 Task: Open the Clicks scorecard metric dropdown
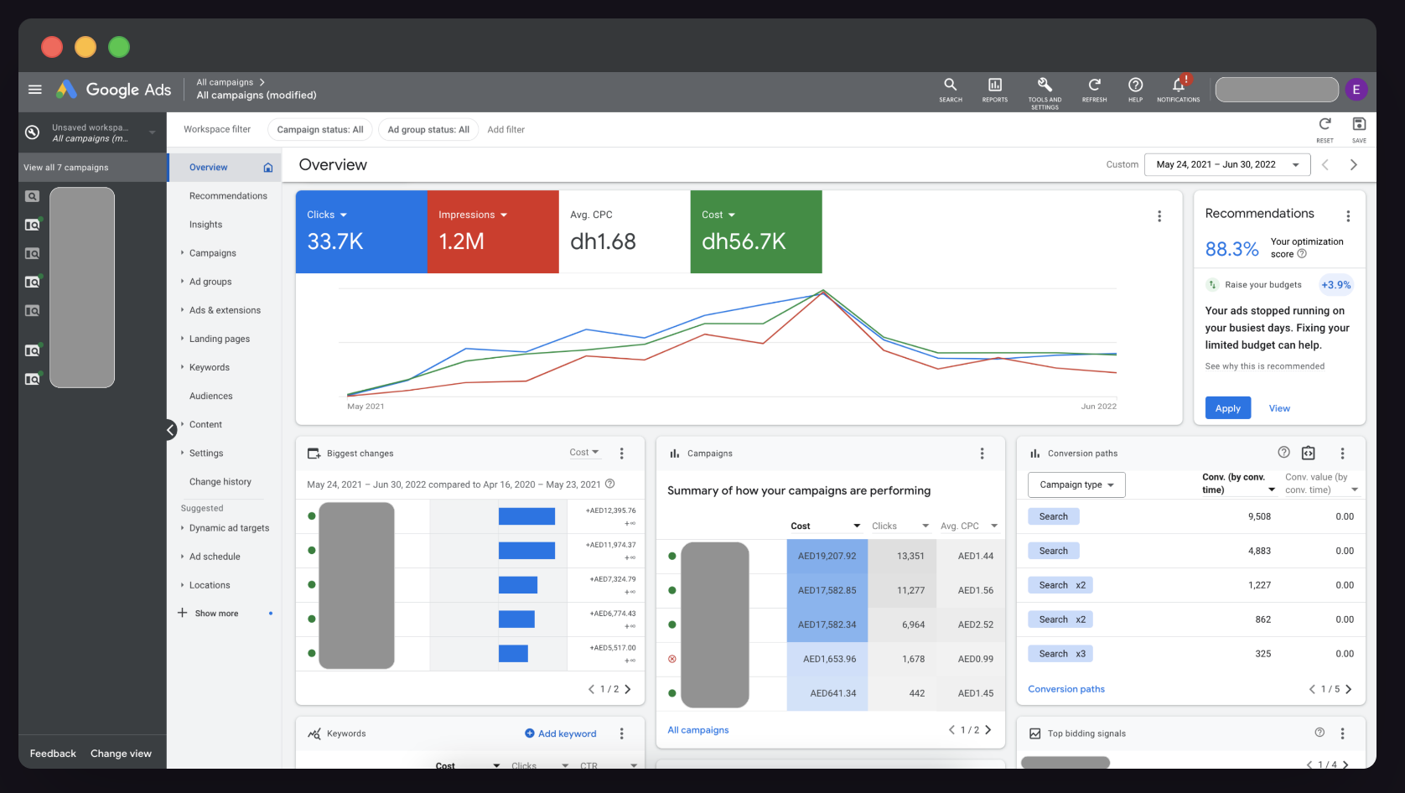tap(327, 215)
